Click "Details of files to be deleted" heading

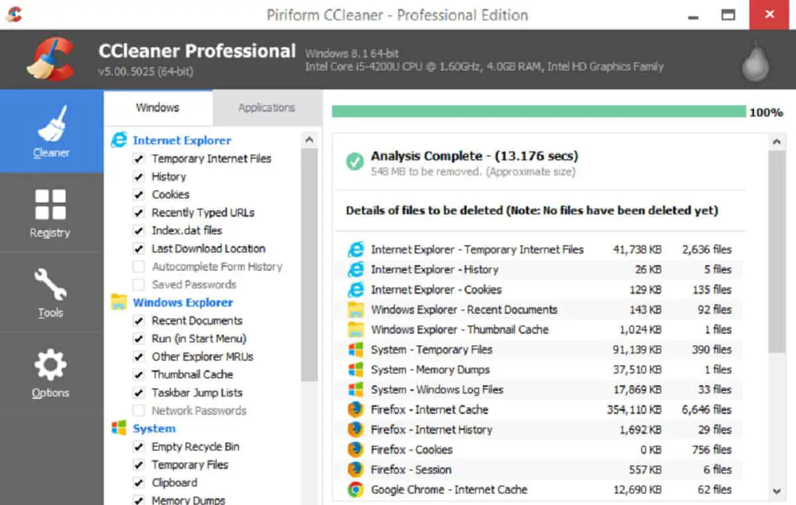pos(532,210)
